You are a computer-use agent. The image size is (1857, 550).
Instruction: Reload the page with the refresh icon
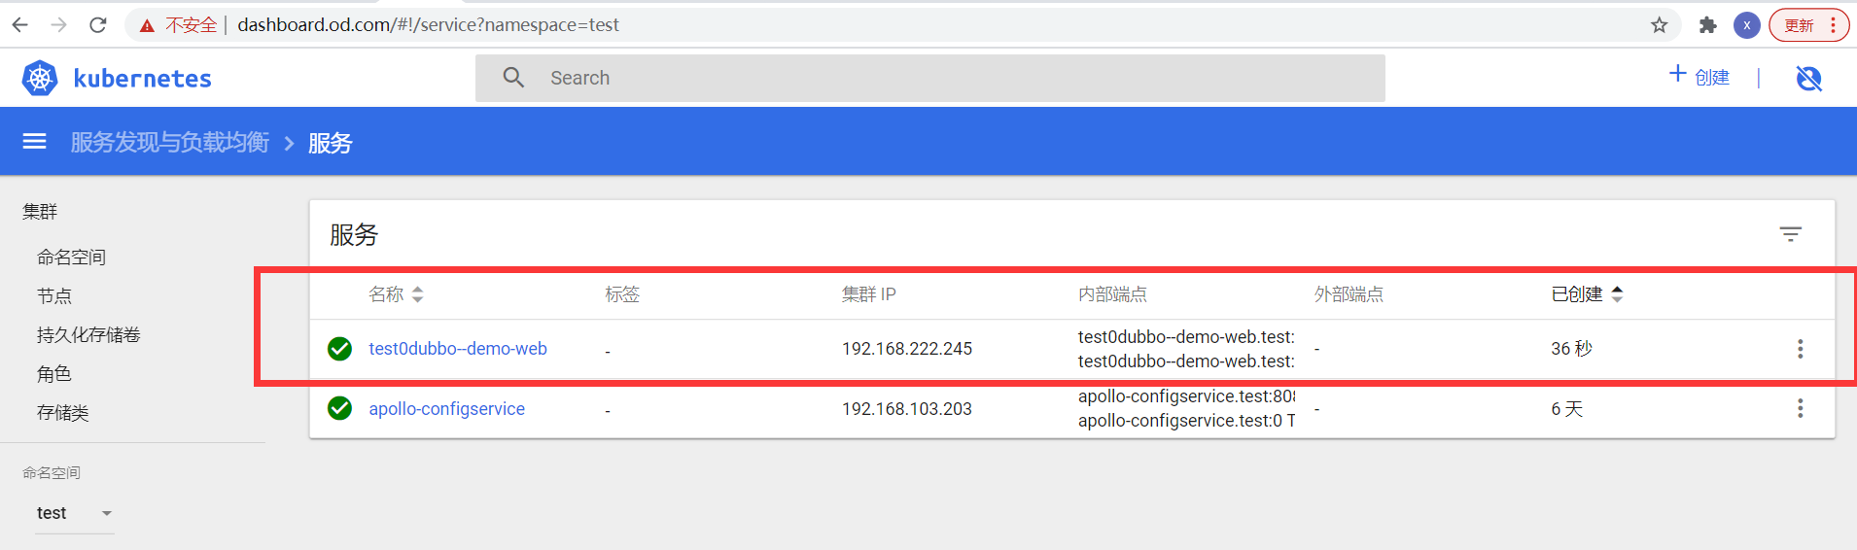tap(97, 25)
